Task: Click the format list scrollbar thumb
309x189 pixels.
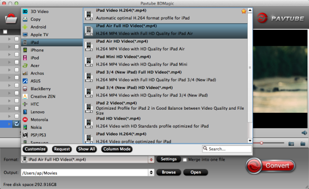Action: pos(250,67)
